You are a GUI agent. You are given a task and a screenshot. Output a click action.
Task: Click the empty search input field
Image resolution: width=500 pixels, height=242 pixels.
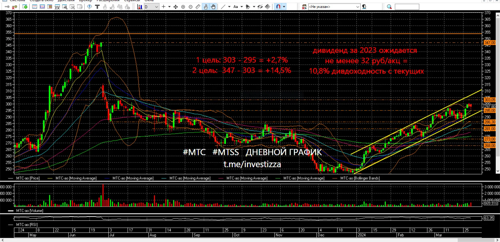(407, 7)
